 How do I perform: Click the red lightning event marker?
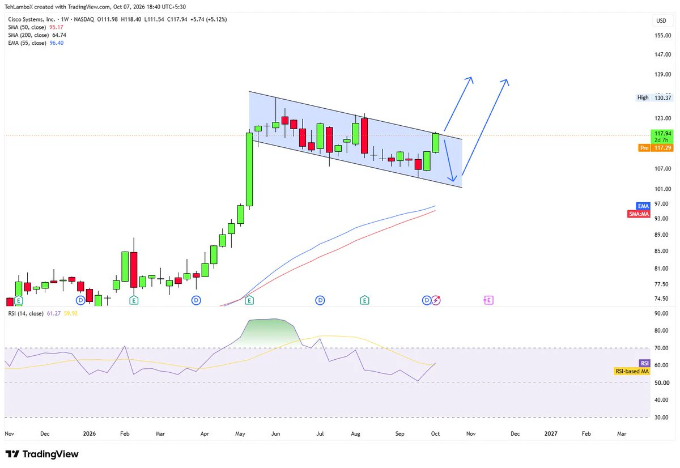436,300
